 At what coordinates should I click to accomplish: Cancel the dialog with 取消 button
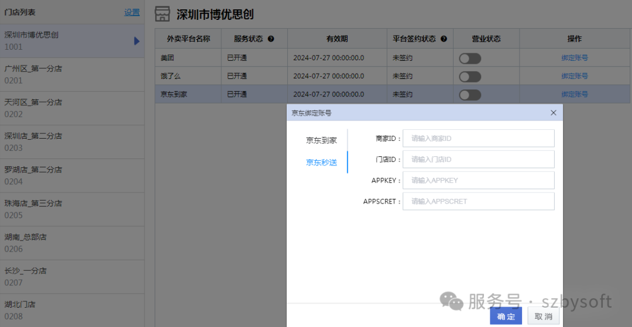(543, 316)
